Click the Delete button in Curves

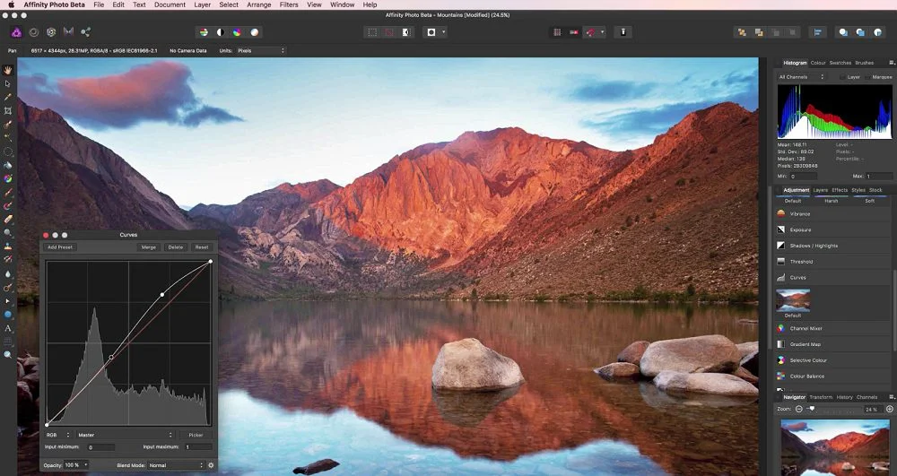coord(176,247)
